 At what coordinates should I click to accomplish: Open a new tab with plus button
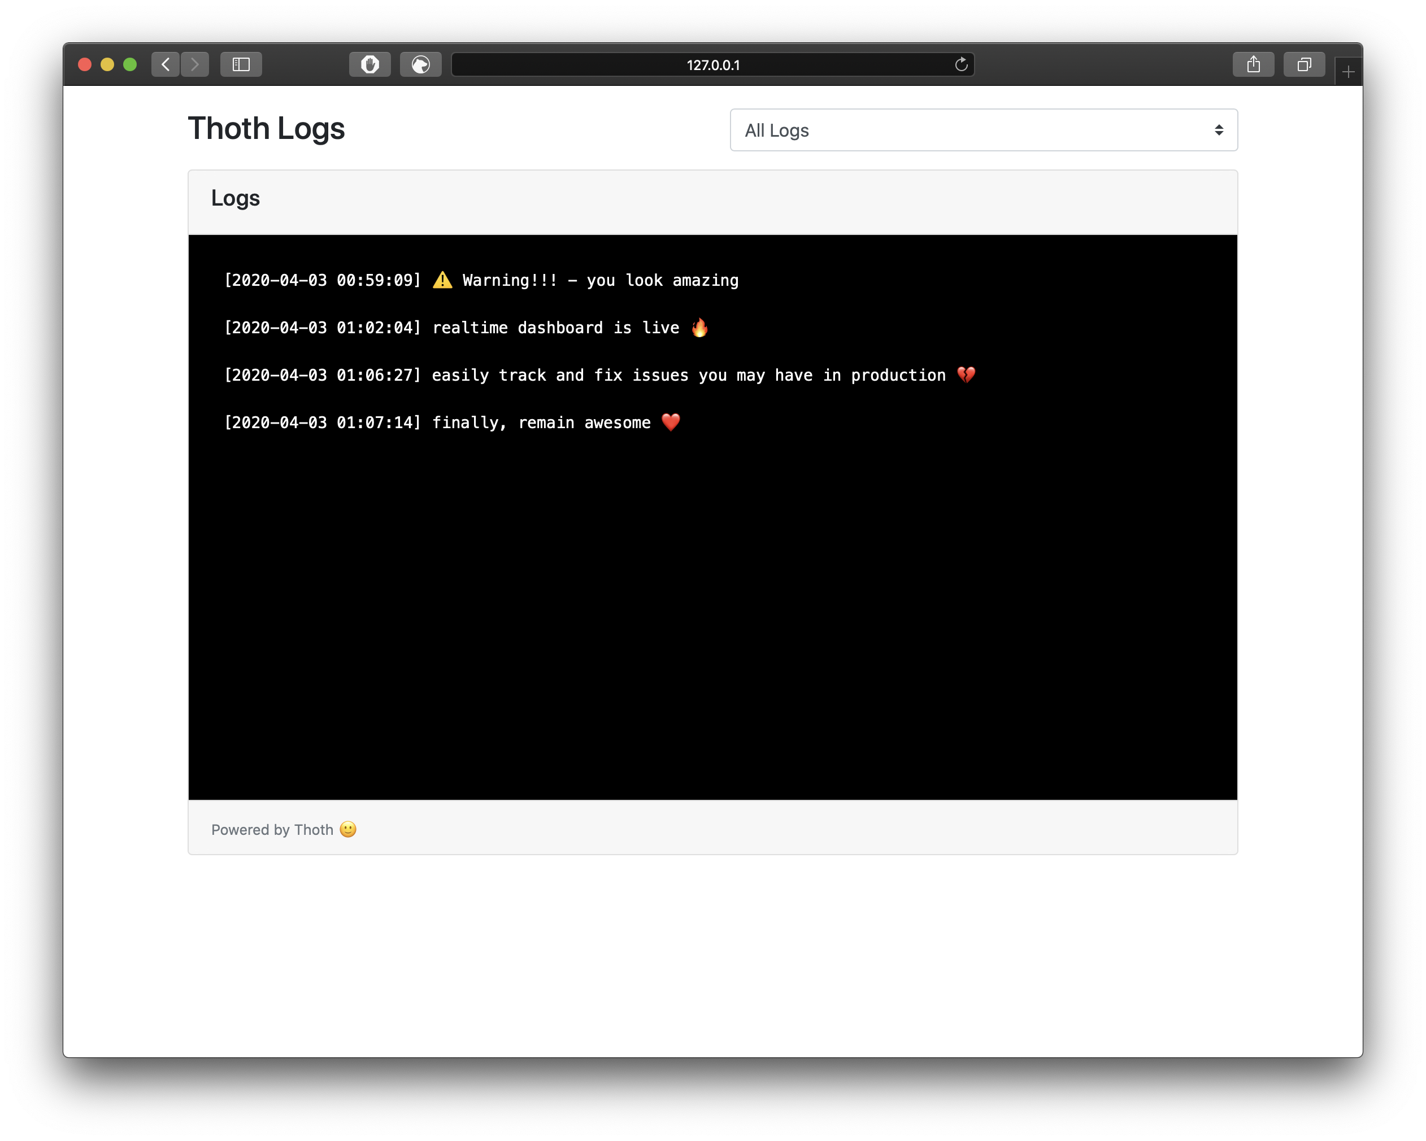pos(1348,71)
